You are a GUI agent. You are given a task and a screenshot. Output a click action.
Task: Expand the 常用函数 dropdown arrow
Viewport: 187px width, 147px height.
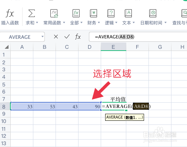pyautogui.click(x=64, y=23)
